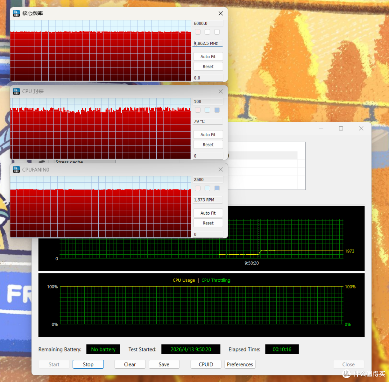Screen dimensions: 389x382
Task: Click the Test Started 2026/4/13 9:50:20 field
Action: tap(191, 349)
